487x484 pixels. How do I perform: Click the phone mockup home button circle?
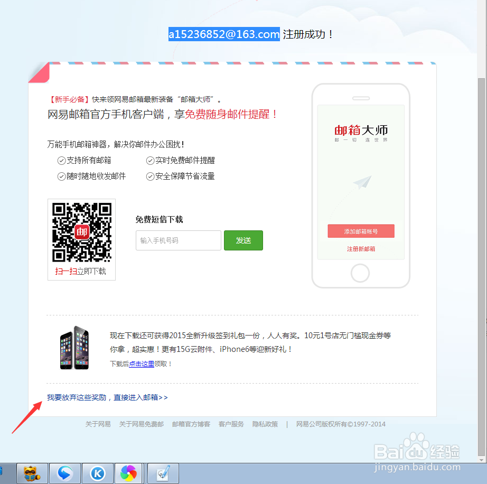click(x=360, y=273)
